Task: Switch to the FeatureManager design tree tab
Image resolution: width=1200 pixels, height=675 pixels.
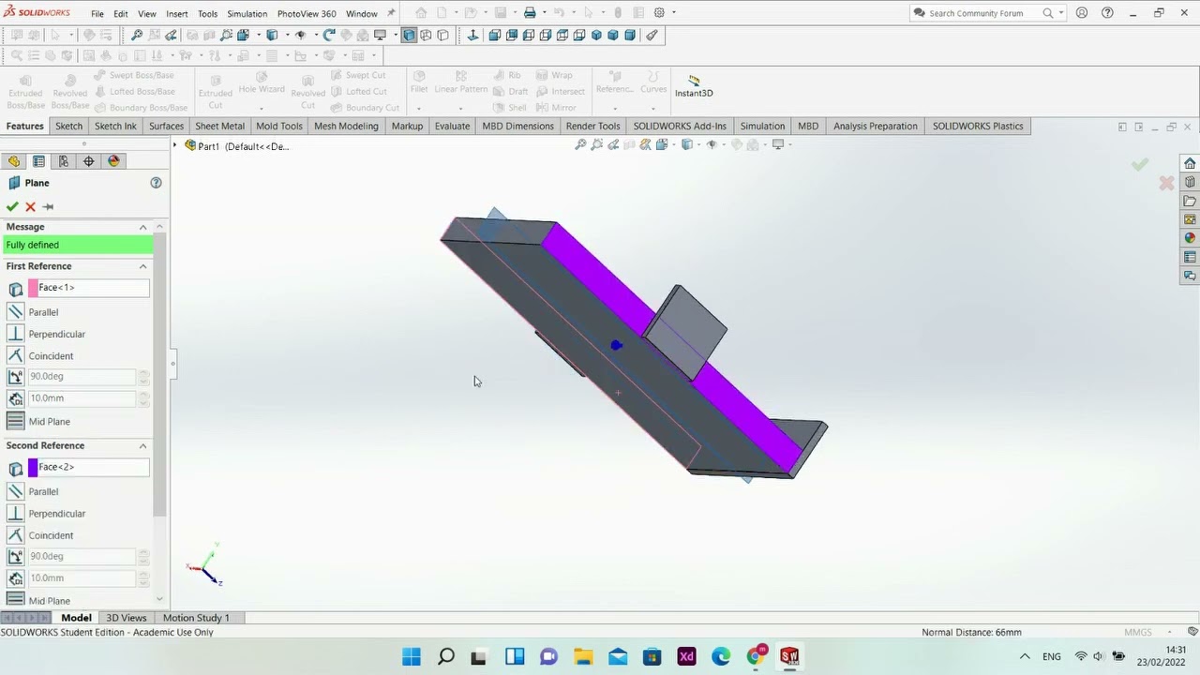Action: pyautogui.click(x=14, y=161)
